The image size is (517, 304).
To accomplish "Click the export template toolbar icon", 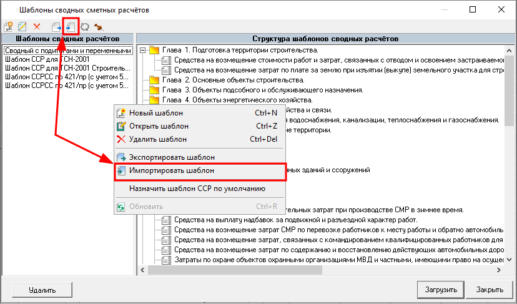I will pyautogui.click(x=56, y=27).
